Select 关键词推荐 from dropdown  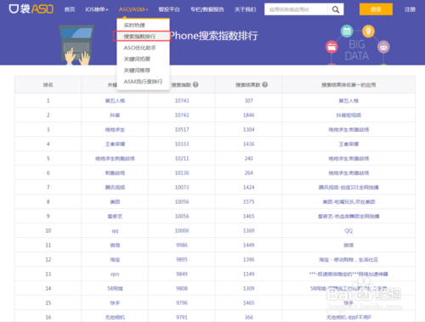coord(137,71)
